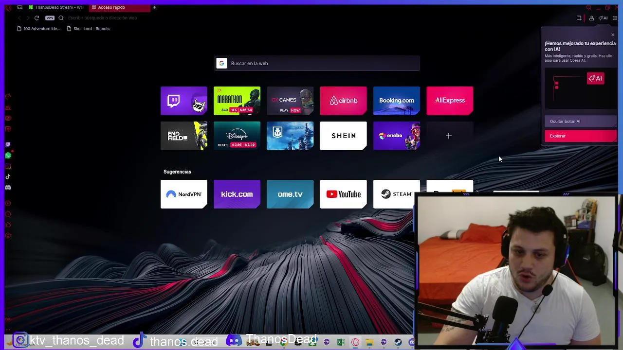623x350 pixels.
Task: Open a new tab with plus button
Action: pos(154,7)
